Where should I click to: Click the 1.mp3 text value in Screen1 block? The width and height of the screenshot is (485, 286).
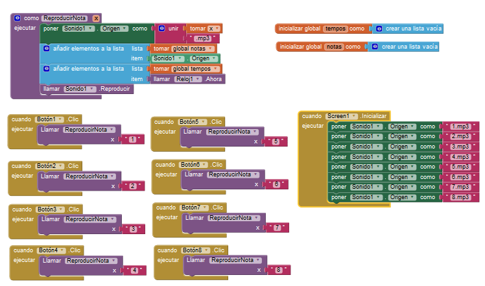(460, 126)
